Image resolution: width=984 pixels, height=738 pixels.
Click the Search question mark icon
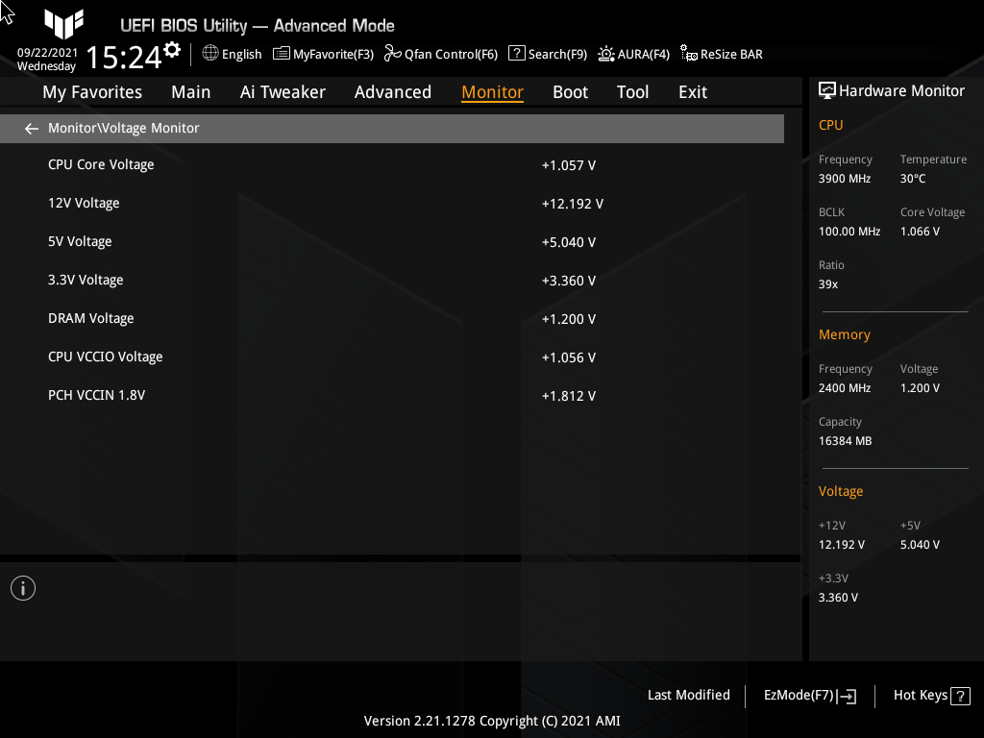[516, 54]
